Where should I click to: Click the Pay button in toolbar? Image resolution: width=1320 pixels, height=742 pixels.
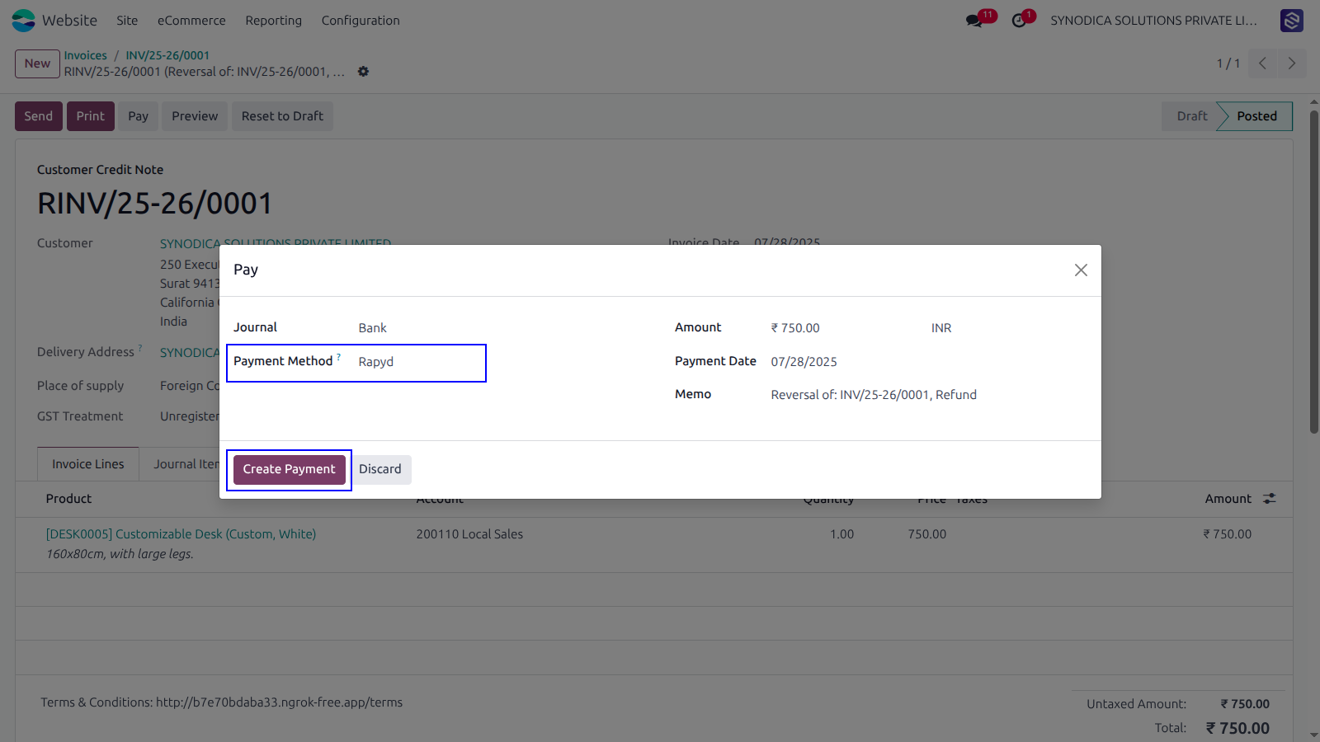[138, 116]
